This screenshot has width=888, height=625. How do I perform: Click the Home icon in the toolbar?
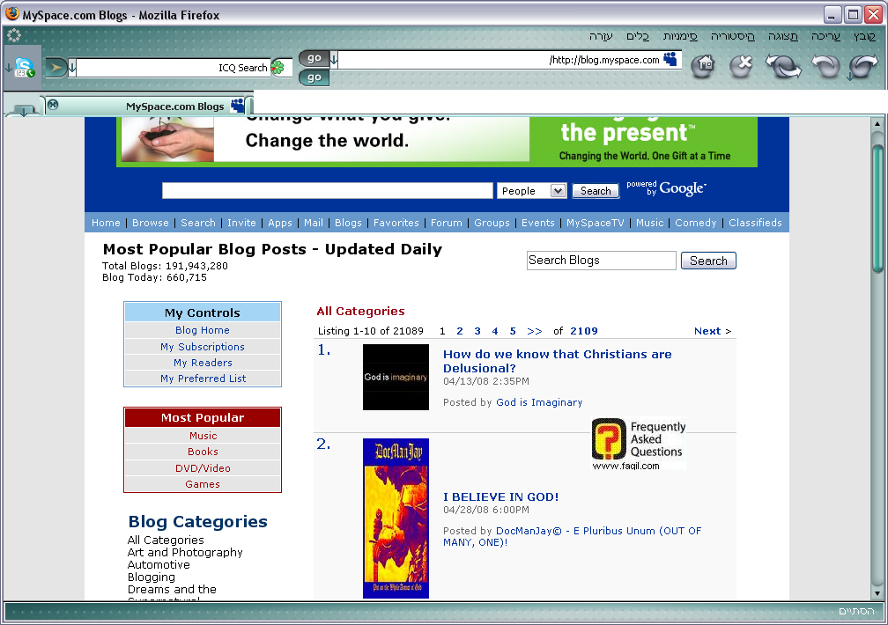[x=702, y=66]
